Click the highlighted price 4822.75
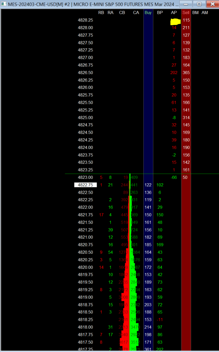Viewport: 219px width, 352px height. pyautogui.click(x=85, y=185)
